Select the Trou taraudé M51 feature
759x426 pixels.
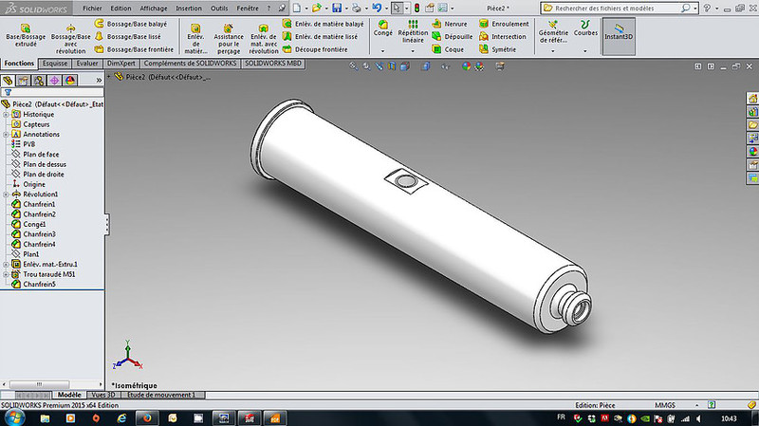pyautogui.click(x=49, y=274)
